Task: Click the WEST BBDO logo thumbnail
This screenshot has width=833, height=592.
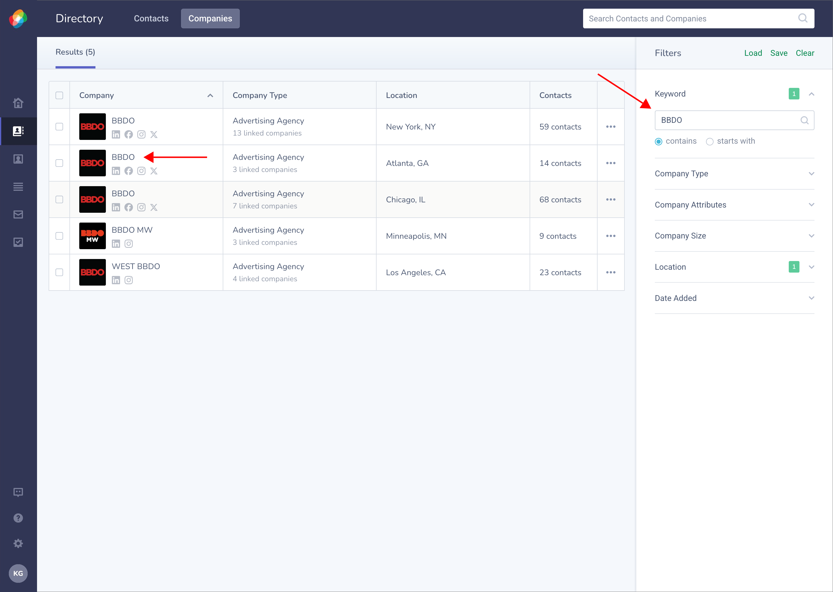Action: [x=93, y=273]
